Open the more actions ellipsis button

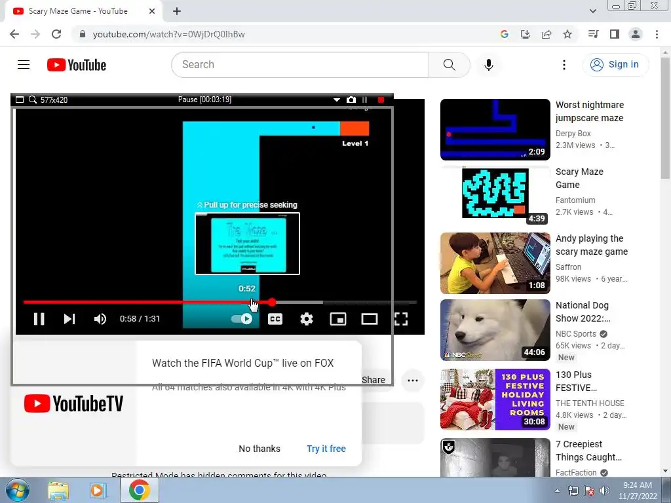click(x=413, y=381)
